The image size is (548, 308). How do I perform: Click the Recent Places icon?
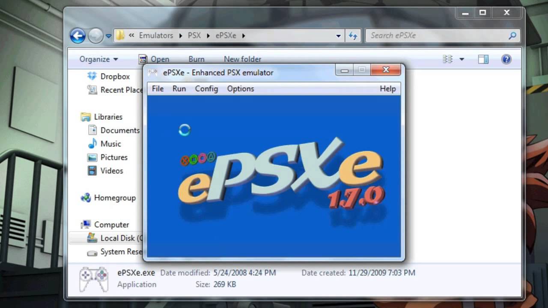pos(92,90)
